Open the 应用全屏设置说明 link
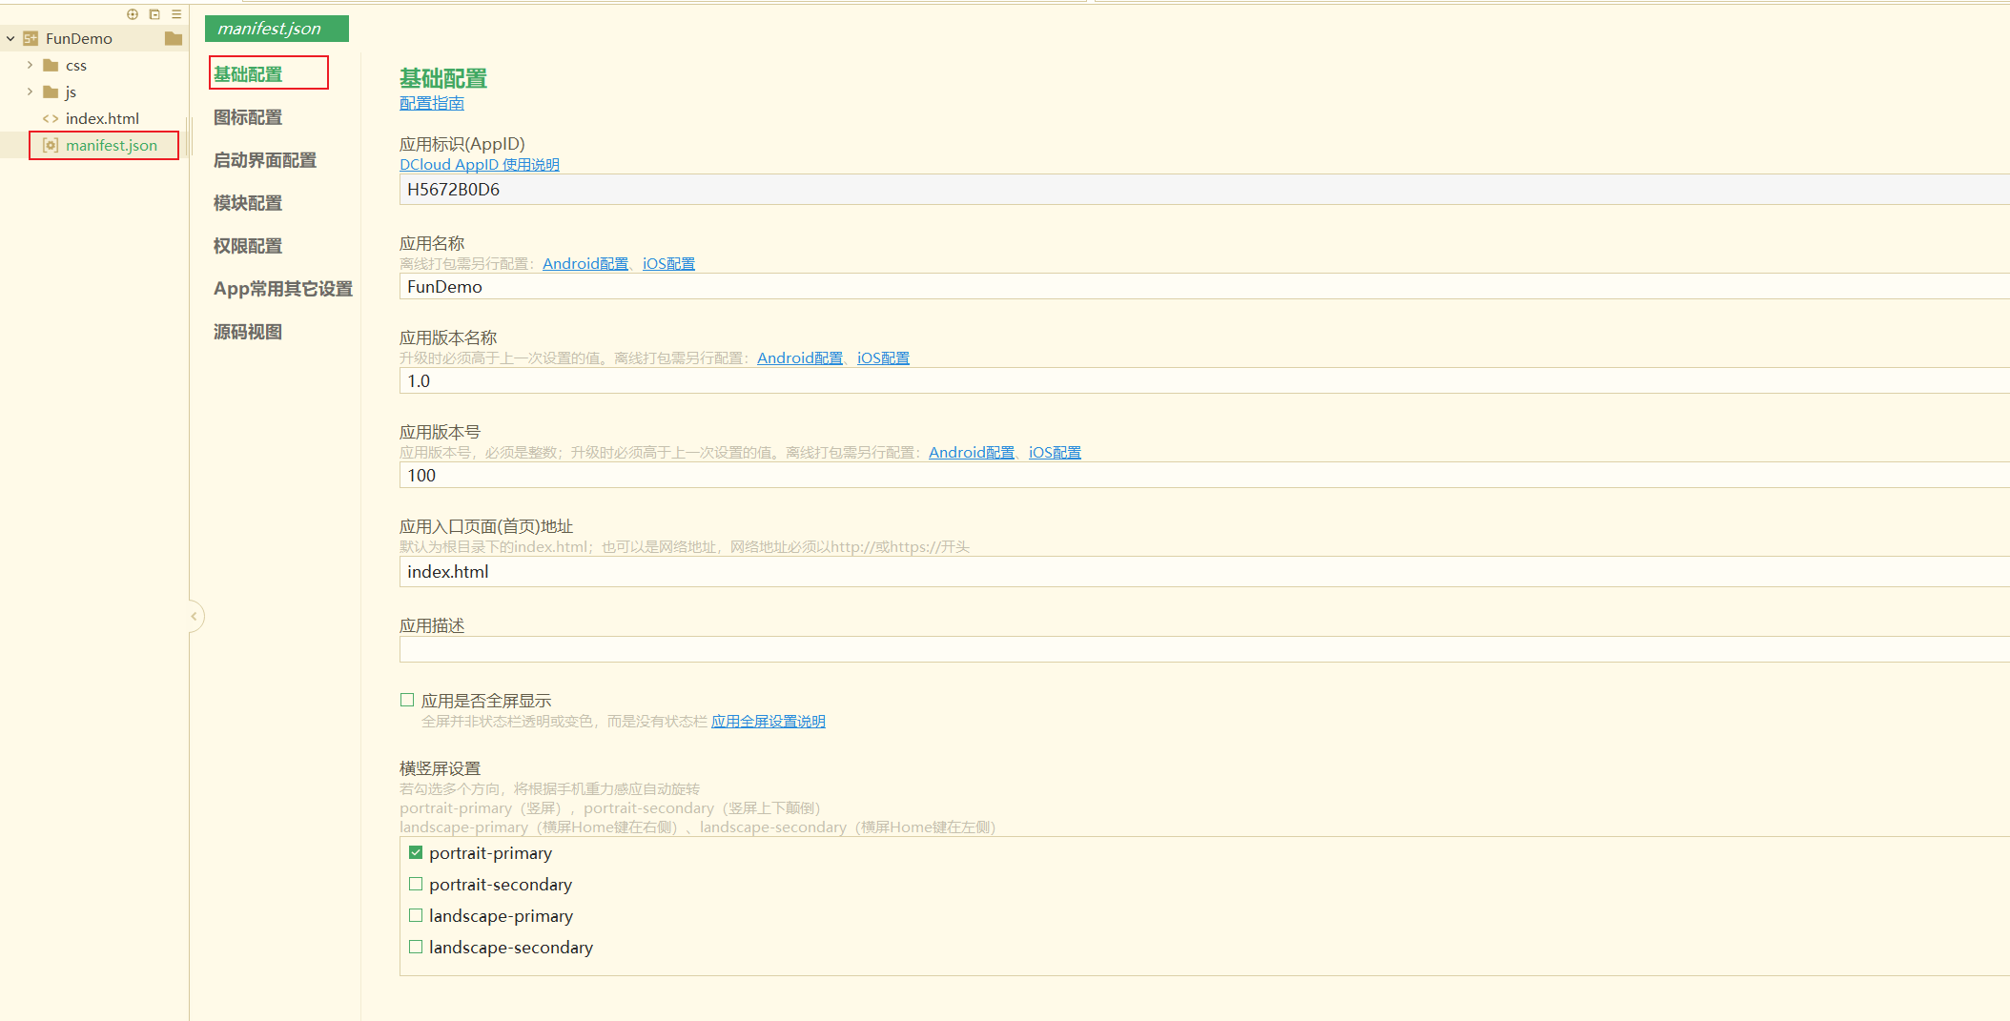 coord(769,722)
